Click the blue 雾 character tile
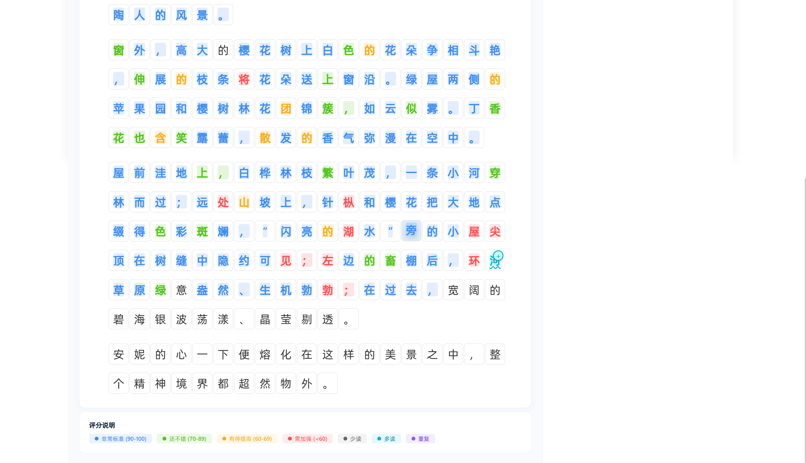806x463 pixels. pos(432,108)
